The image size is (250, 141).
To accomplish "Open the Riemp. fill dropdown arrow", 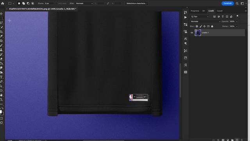I will 237,26.
